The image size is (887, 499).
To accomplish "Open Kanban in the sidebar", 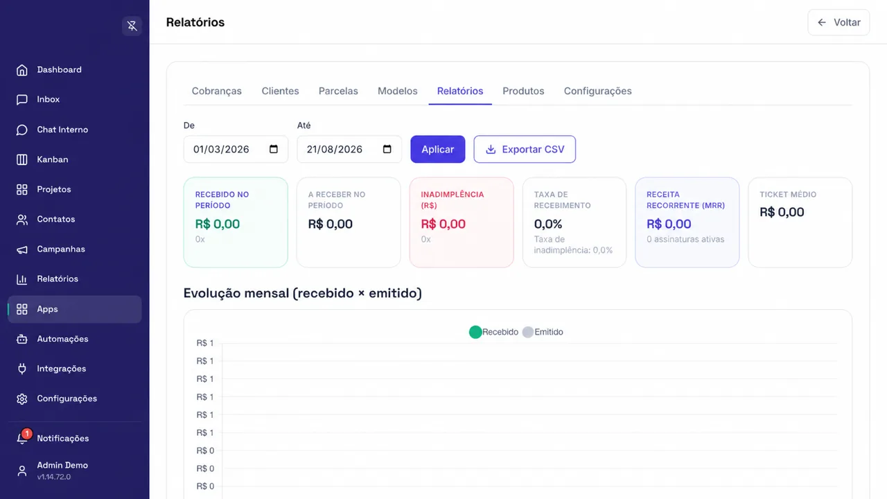I will tap(75, 159).
